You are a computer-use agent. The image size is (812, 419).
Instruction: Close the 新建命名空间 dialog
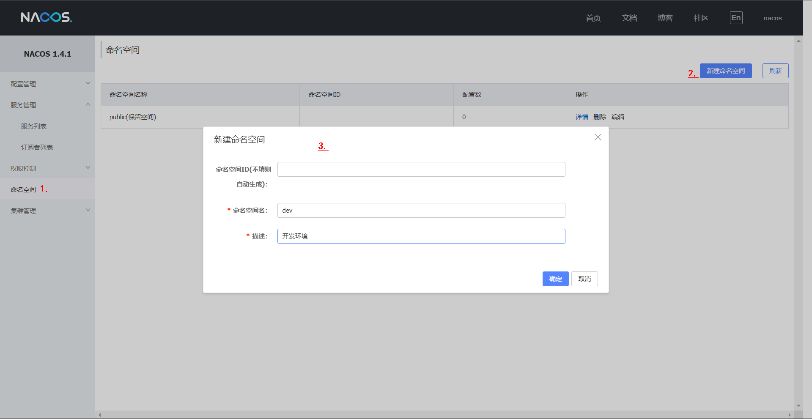point(598,137)
